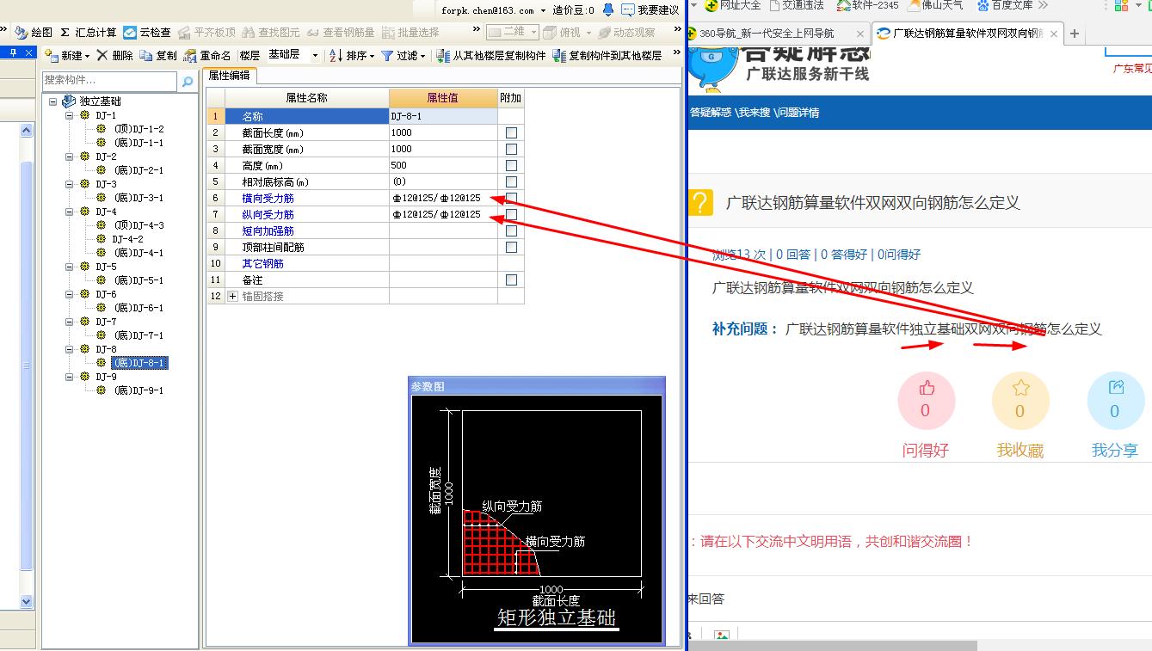Click the search magnifier in component panel

click(187, 80)
